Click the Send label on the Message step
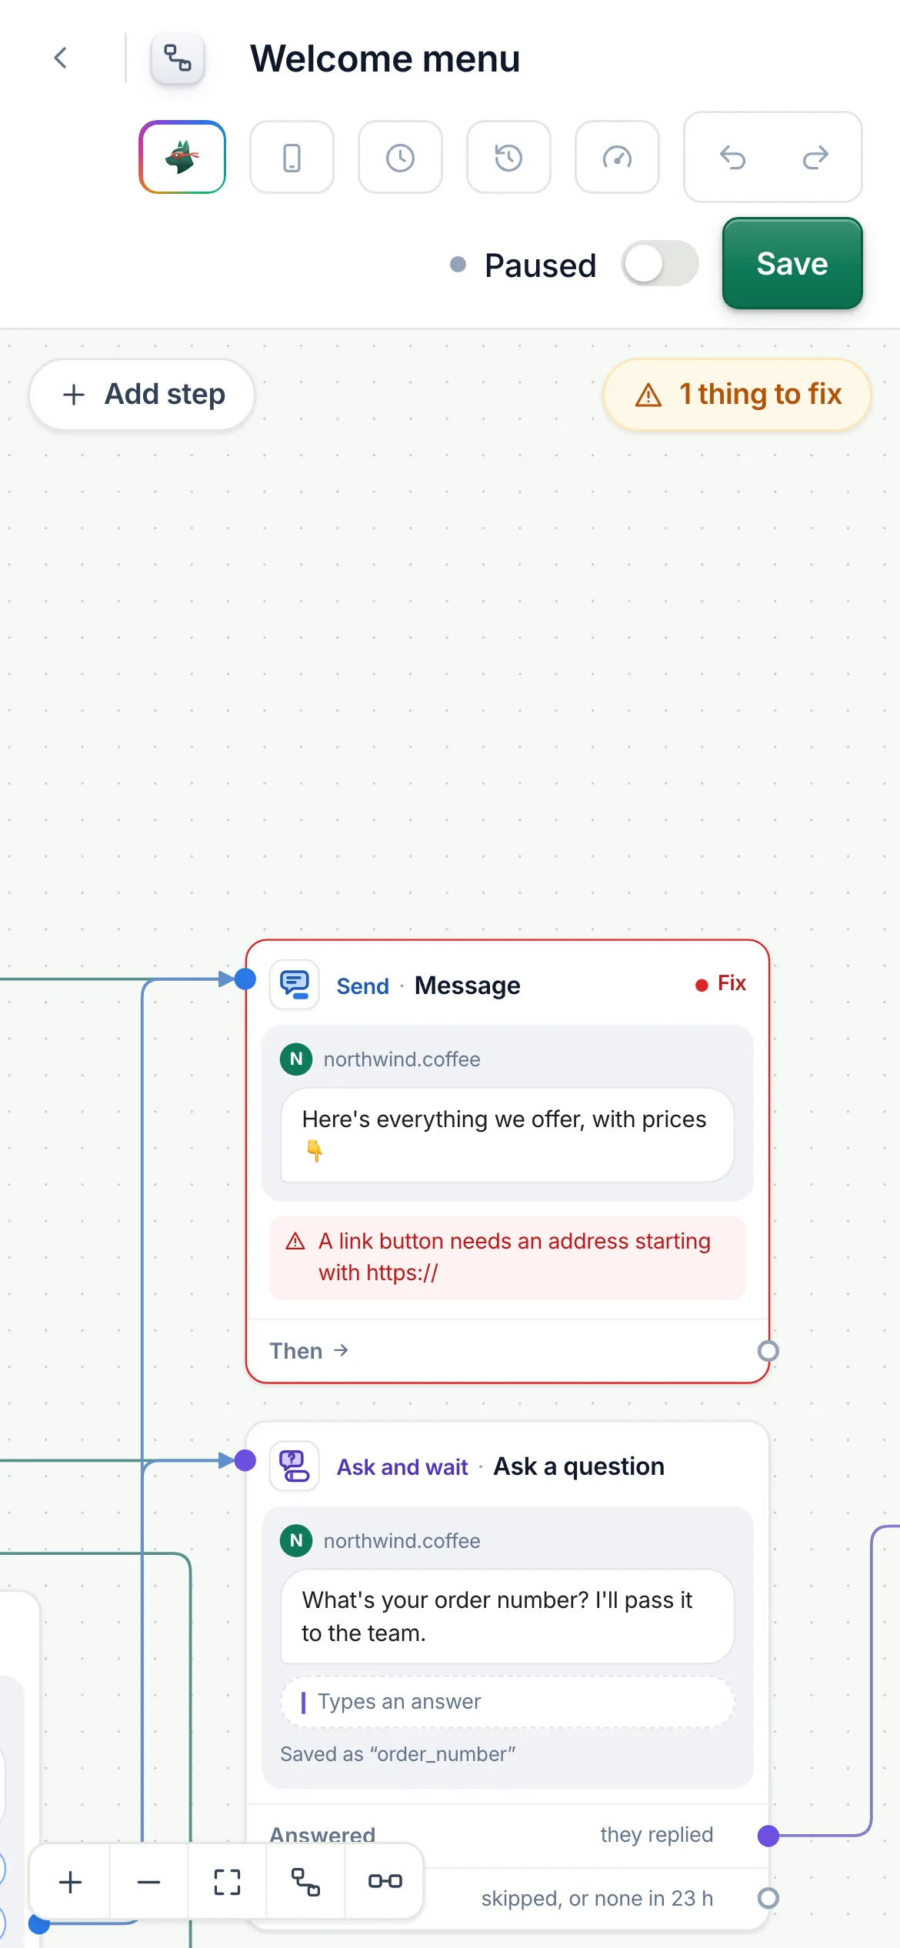This screenshot has height=1948, width=900. point(363,986)
